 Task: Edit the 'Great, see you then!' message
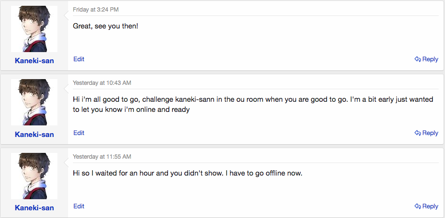point(79,59)
